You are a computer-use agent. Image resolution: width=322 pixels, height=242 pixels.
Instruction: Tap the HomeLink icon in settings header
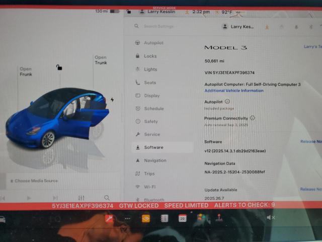click(x=282, y=27)
